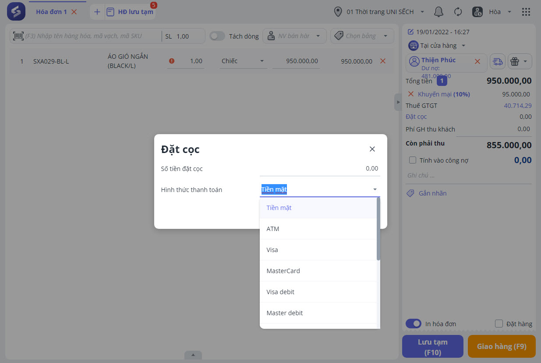
Task: Open the Hình thức thanh toán combo box
Action: pyautogui.click(x=320, y=189)
